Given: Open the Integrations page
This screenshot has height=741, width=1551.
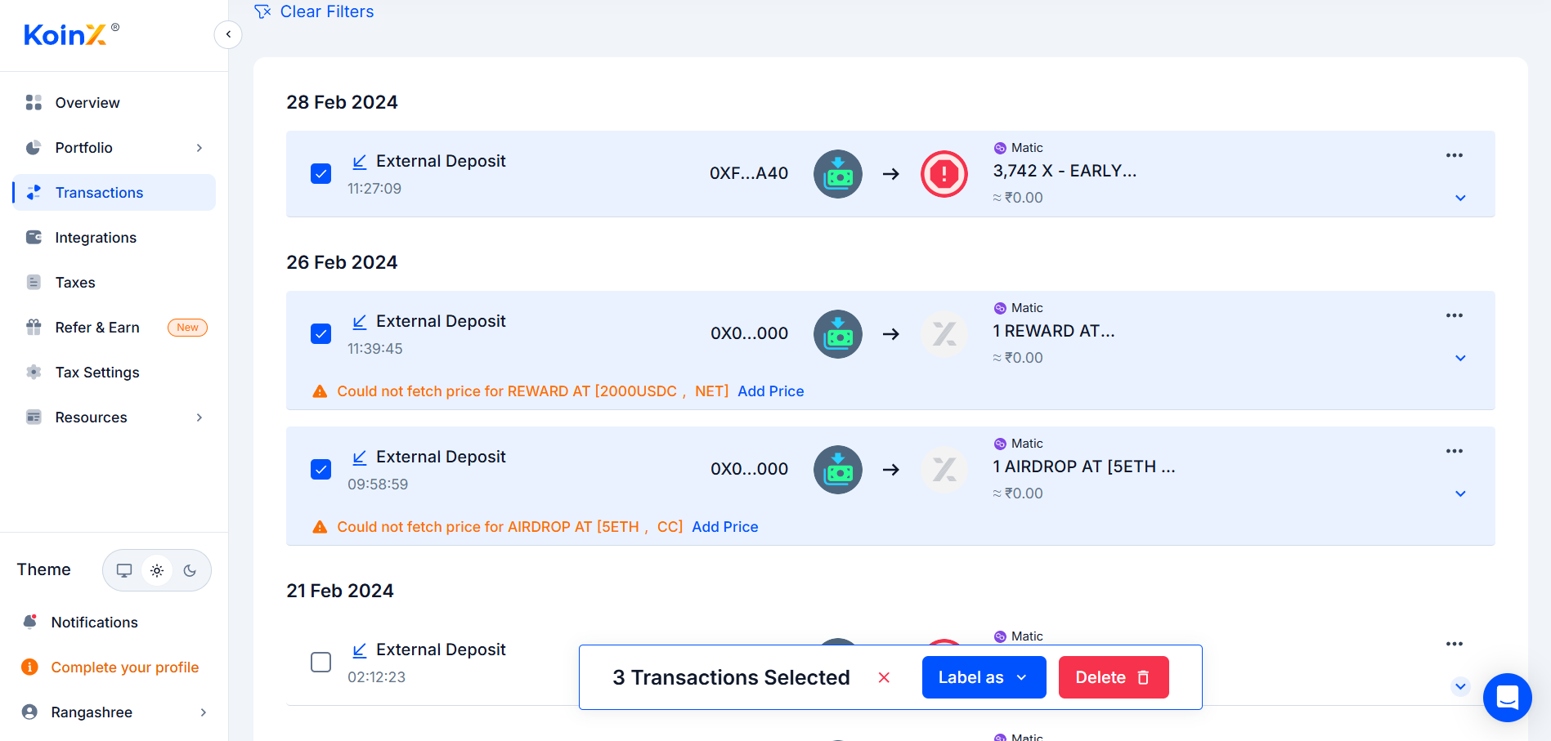Looking at the screenshot, I should pyautogui.click(x=96, y=238).
